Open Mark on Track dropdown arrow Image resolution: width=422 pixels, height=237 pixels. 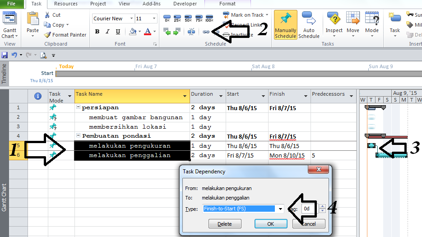(x=267, y=15)
